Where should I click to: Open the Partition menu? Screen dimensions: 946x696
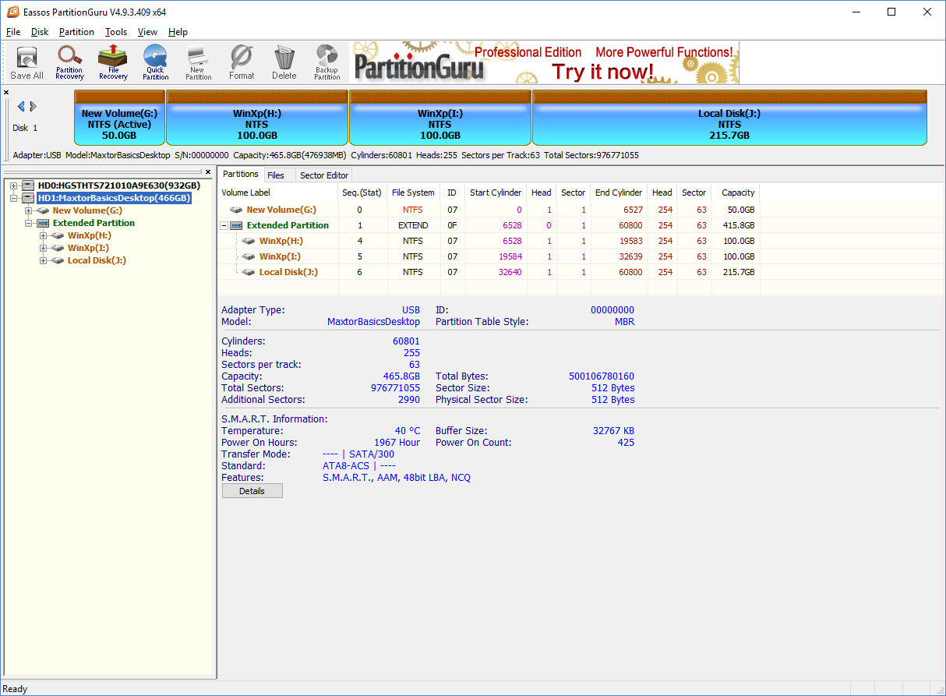[x=76, y=32]
